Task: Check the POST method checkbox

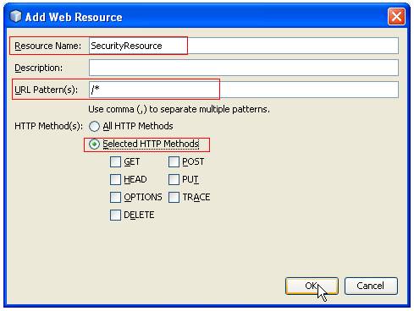Action: pos(174,162)
